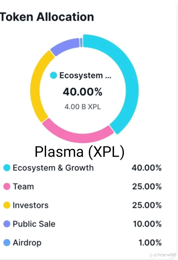Click the Token Allocation heading
Viewport: 178px width, 260px height.
click(x=47, y=17)
